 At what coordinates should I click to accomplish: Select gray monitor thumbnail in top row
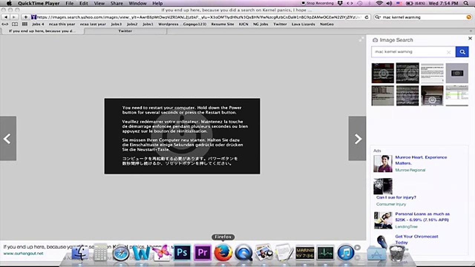[x=457, y=73]
